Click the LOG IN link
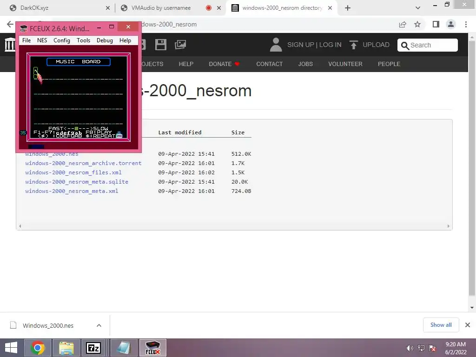Screen dimensions: 476x357 [331, 45]
